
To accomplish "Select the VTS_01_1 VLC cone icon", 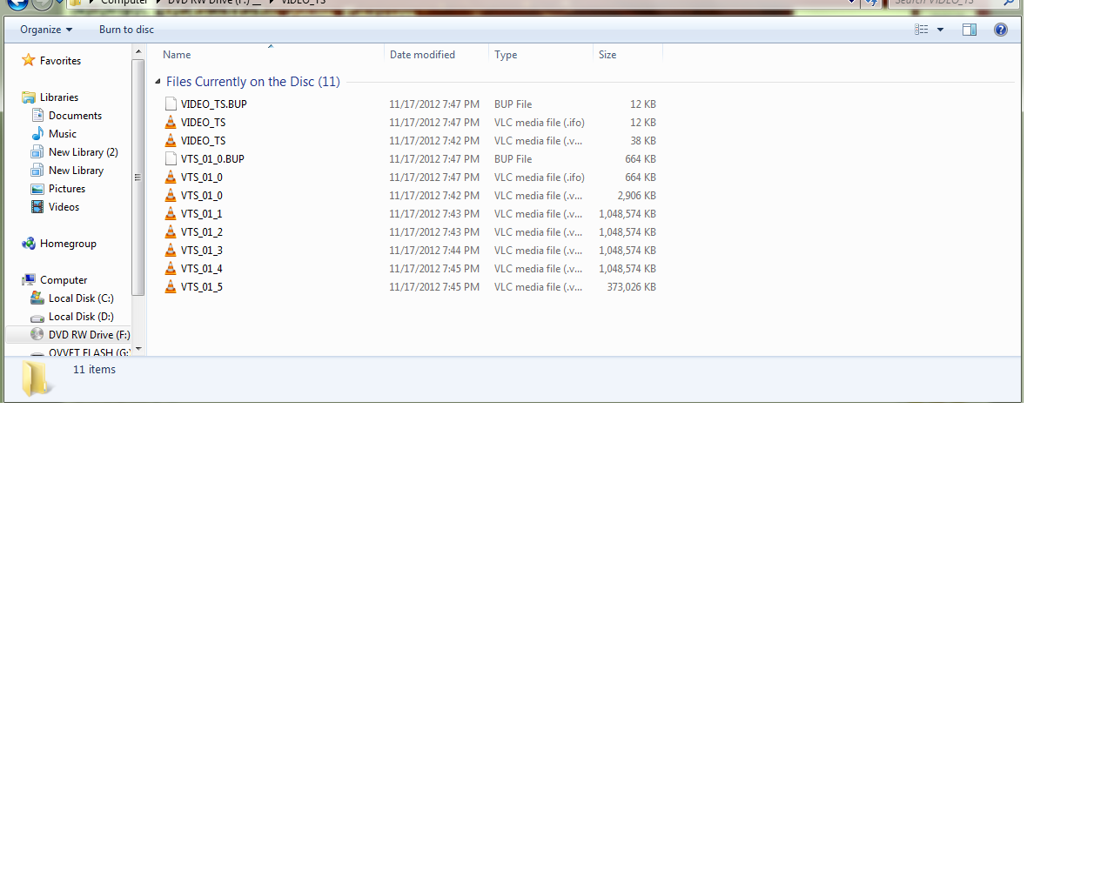I will point(171,214).
